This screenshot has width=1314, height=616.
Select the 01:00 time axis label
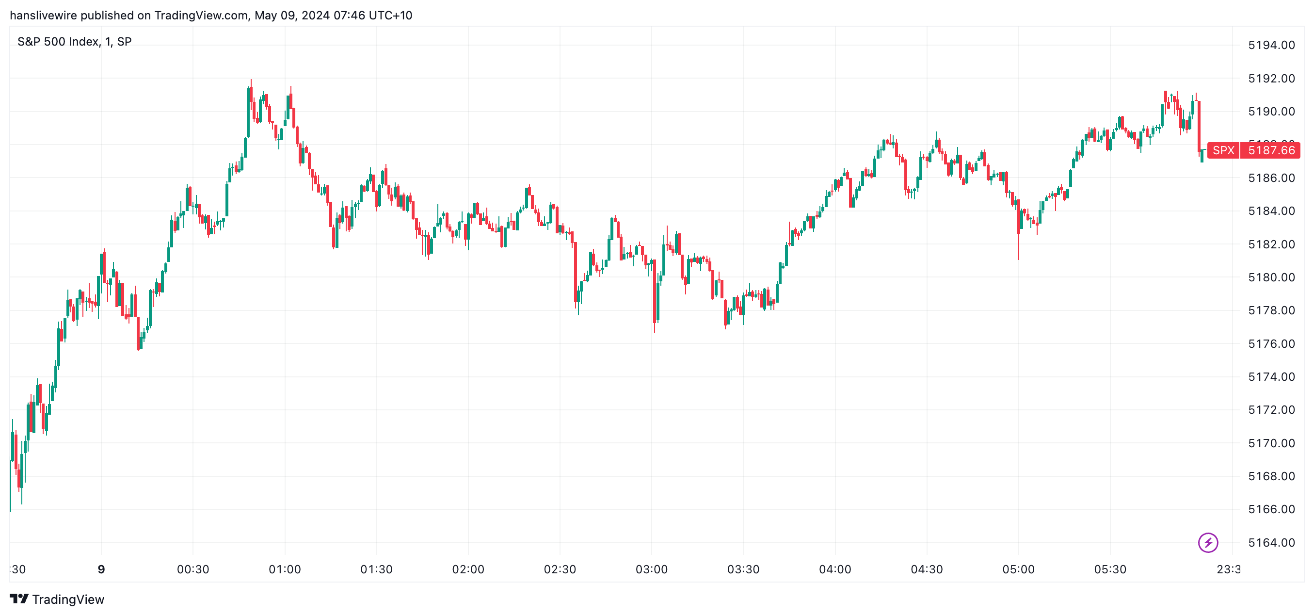click(285, 569)
